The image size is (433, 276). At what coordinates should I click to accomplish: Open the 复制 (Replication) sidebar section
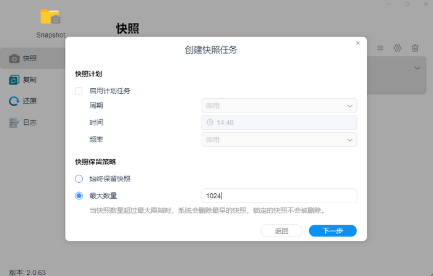click(x=30, y=80)
